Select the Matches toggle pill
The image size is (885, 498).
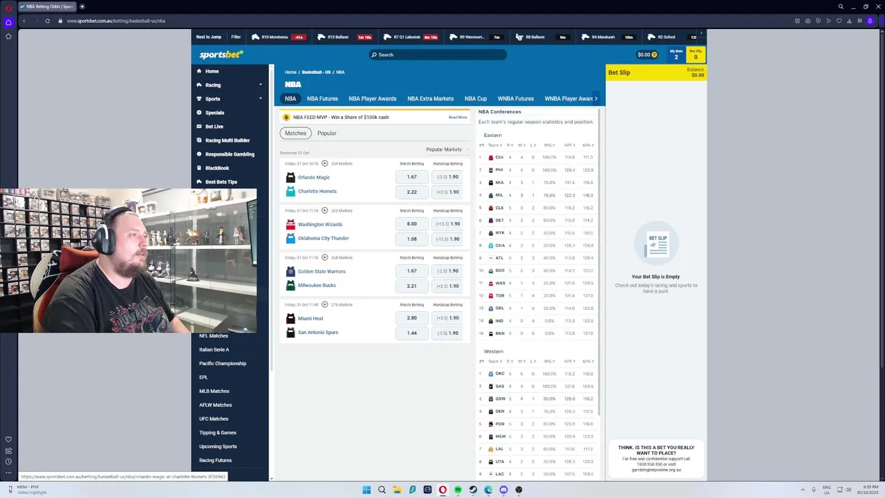pyautogui.click(x=295, y=133)
